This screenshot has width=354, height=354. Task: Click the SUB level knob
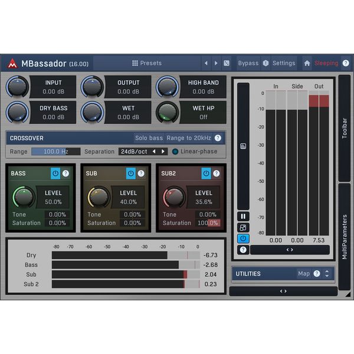99,197
